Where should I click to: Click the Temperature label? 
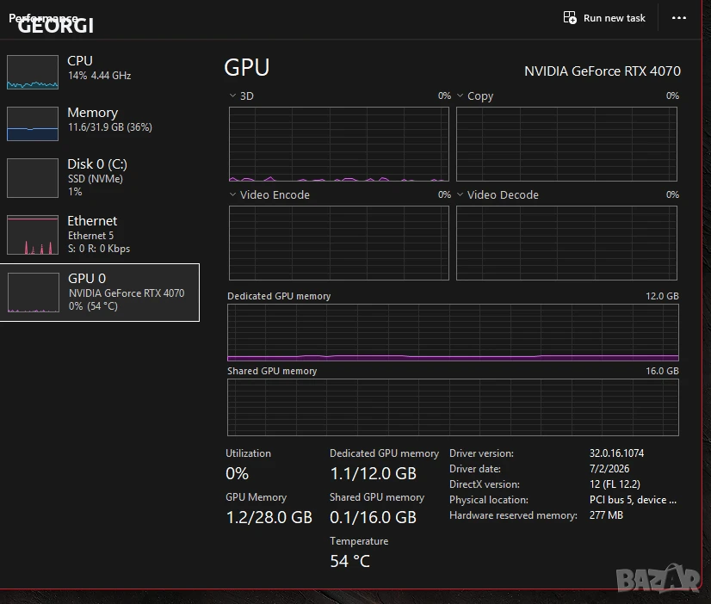point(359,541)
